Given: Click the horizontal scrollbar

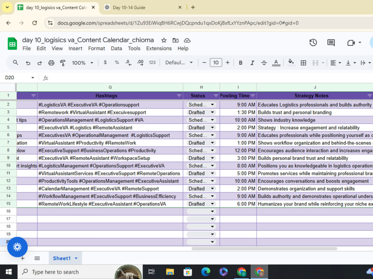Looking at the screenshot, I should pos(264,248).
